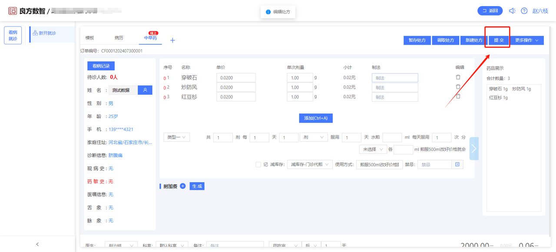The width and height of the screenshot is (556, 252).
Task: Click the herb name 炒防风 in the list
Action: (189, 87)
